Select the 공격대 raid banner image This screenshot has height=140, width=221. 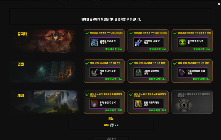[x=45, y=41]
